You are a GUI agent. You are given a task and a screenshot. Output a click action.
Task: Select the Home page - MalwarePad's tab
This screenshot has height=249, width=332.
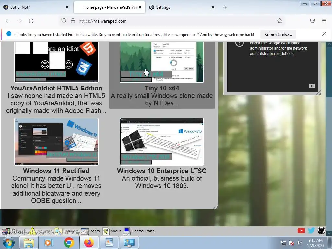click(110, 7)
